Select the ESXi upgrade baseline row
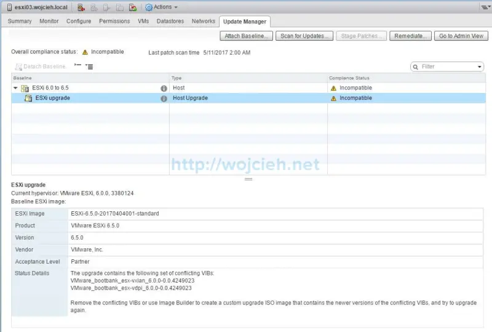Image resolution: width=492 pixels, height=332 pixels. click(x=248, y=98)
